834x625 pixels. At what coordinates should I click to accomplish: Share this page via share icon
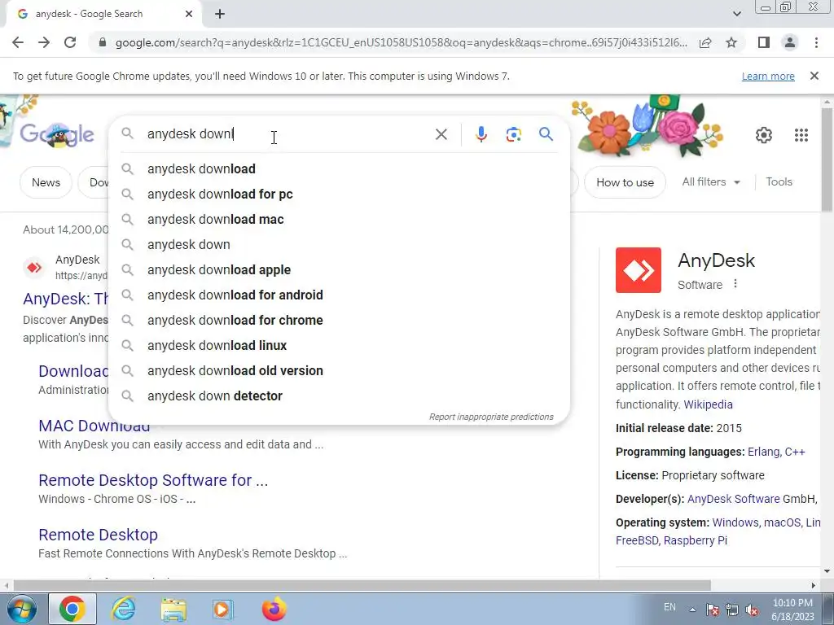(x=705, y=42)
